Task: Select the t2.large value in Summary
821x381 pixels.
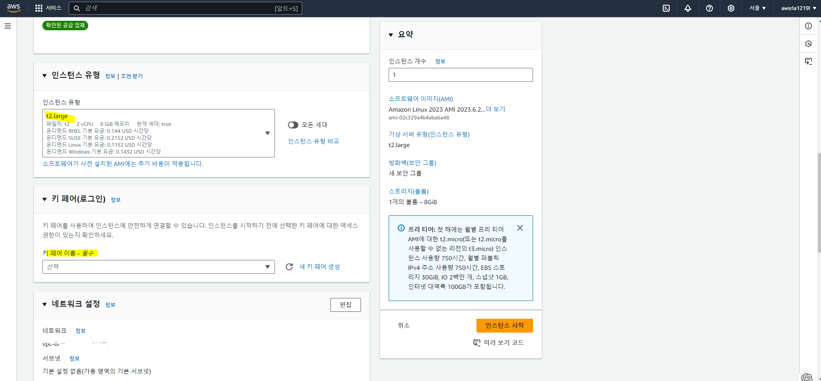Action: coord(399,145)
